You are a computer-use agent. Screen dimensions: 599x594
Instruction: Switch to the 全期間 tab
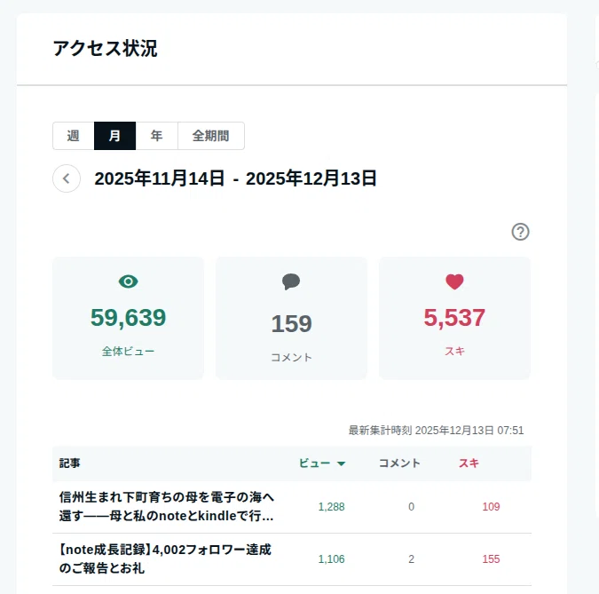point(211,136)
